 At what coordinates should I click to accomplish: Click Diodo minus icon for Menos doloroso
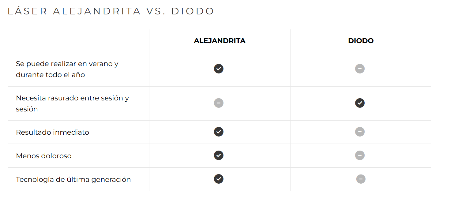point(360,156)
